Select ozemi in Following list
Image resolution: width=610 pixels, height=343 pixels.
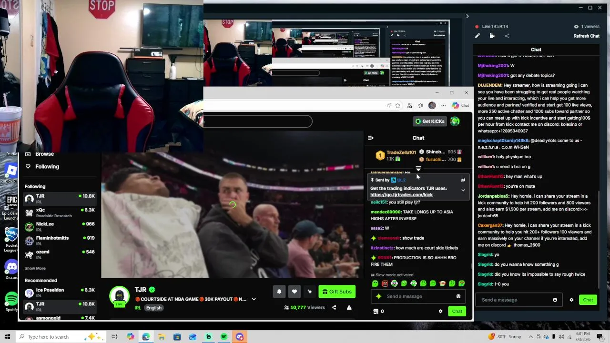pyautogui.click(x=60, y=254)
